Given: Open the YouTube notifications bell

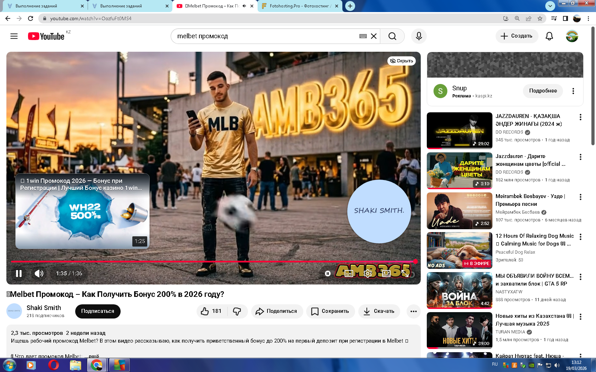Looking at the screenshot, I should tap(549, 36).
